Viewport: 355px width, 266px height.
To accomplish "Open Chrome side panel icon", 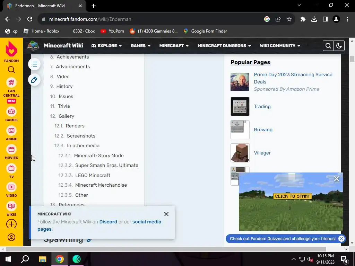I will [x=325, y=19].
